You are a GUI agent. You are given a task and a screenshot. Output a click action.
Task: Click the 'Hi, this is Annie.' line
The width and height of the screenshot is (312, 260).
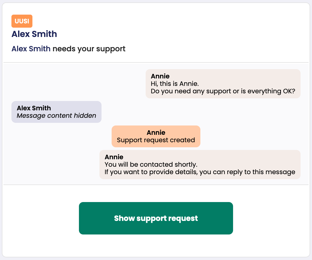pos(175,84)
